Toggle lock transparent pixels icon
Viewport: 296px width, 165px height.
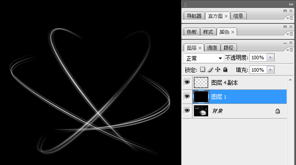[202, 69]
